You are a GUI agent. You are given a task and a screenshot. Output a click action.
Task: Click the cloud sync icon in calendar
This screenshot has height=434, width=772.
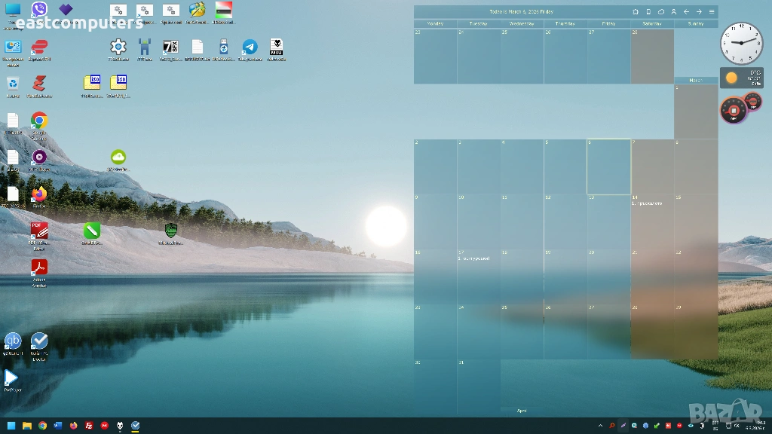(x=660, y=12)
